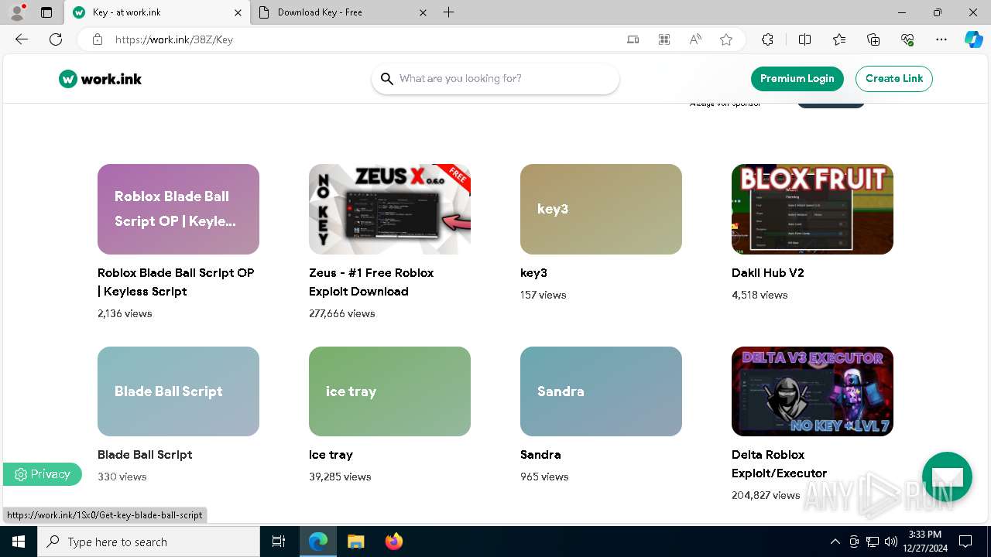Focus the Windows taskbar search box

coord(149,542)
